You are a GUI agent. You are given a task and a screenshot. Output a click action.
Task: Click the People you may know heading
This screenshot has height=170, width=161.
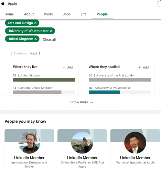coord(25,121)
